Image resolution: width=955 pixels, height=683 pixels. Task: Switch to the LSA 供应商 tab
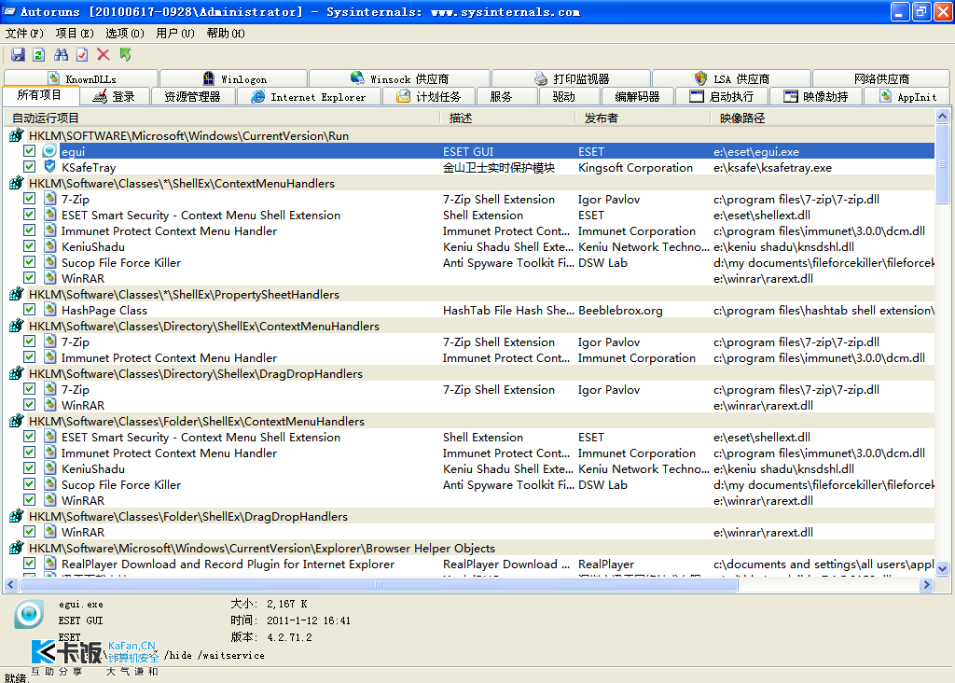click(731, 78)
